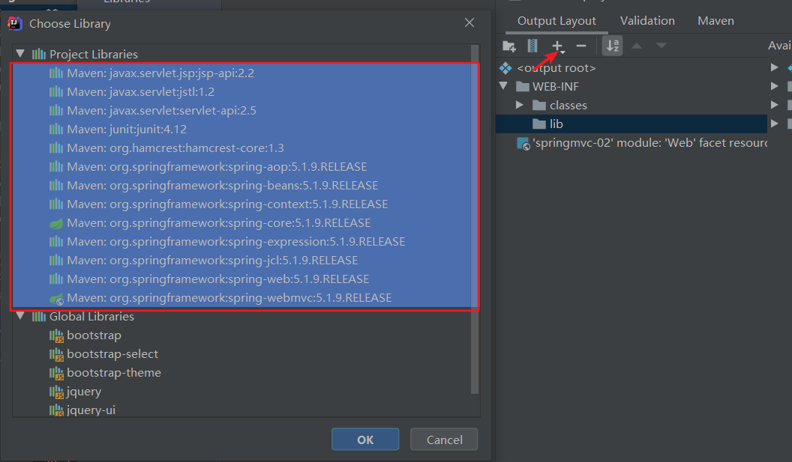Expand available element beside lib row
Screen dimensions: 792x462
pyautogui.click(x=774, y=123)
